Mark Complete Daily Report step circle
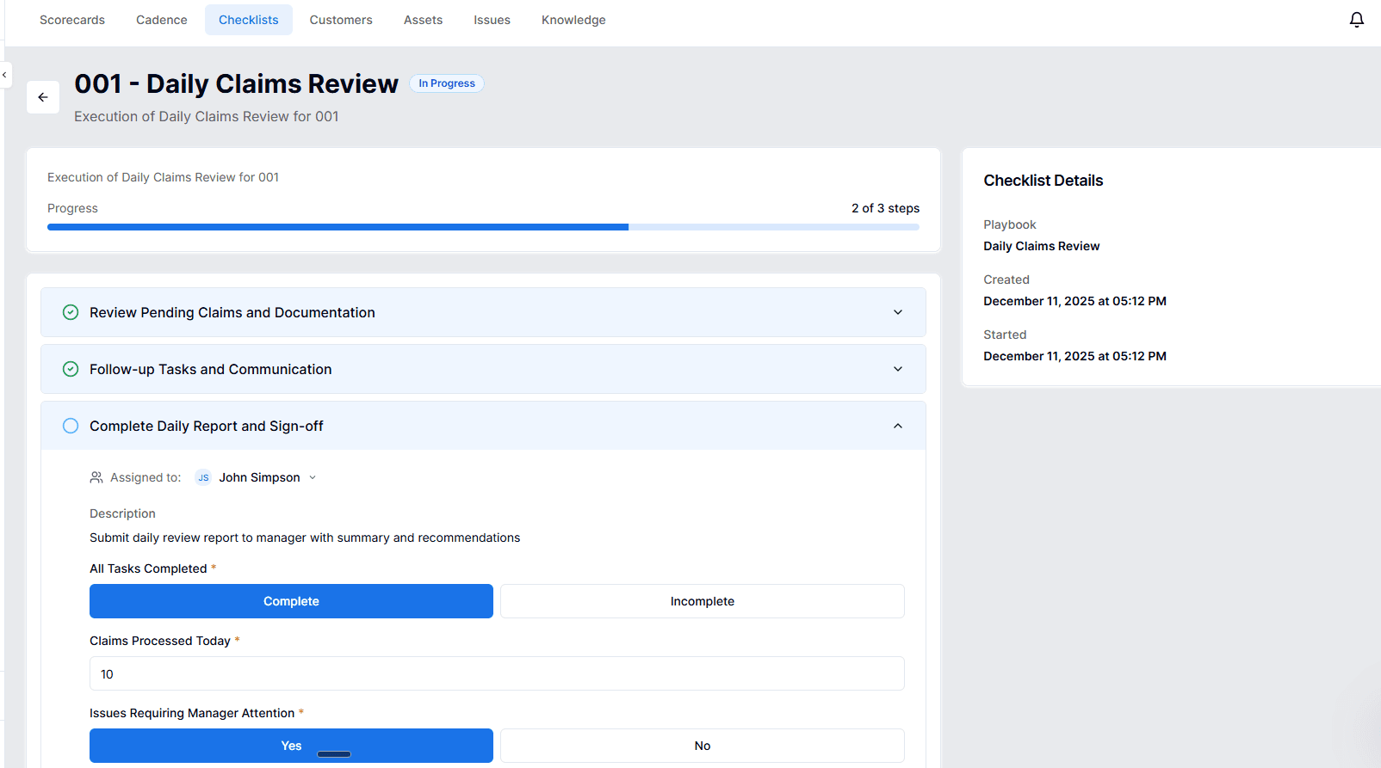Viewport: 1381px width, 768px height. 71,426
